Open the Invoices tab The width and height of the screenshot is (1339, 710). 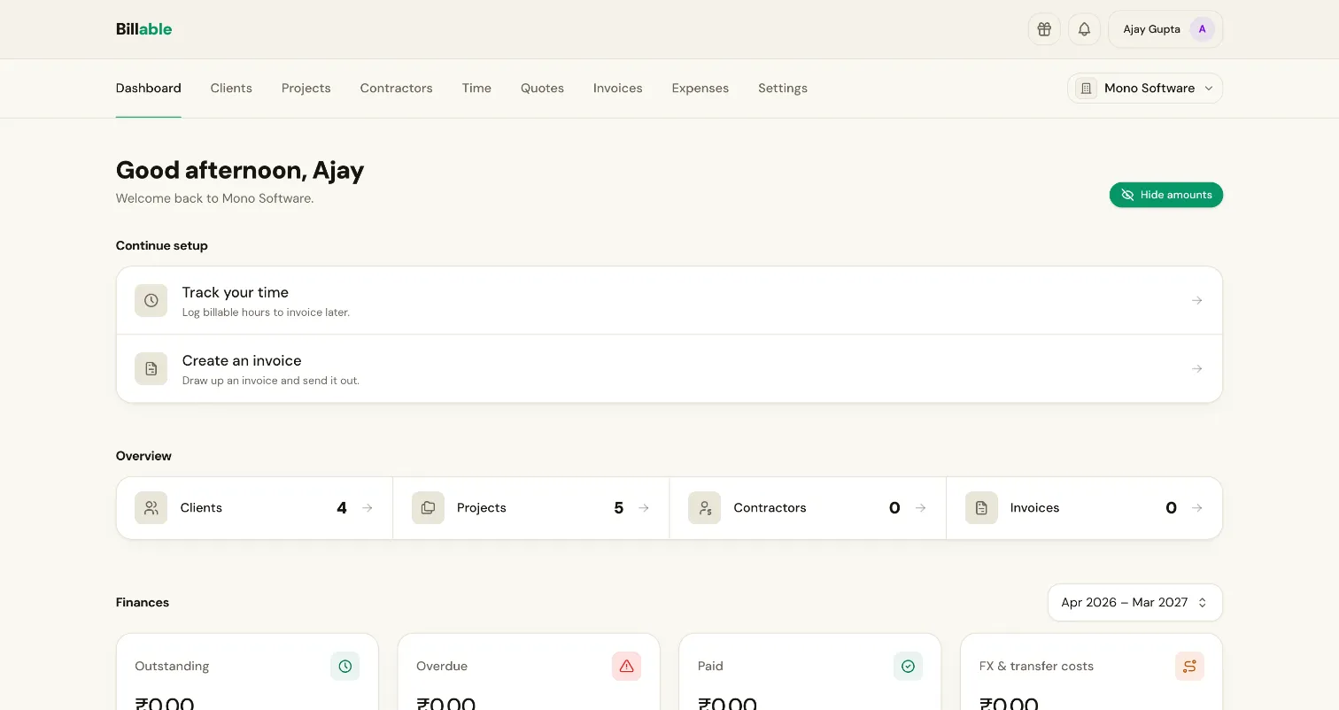click(617, 88)
